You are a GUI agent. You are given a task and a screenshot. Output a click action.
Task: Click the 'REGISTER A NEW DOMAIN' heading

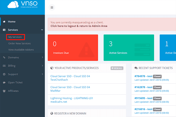click(x=70, y=113)
